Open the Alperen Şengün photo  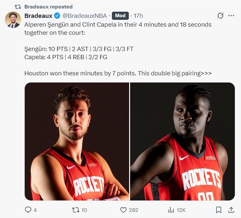[x=77, y=141]
